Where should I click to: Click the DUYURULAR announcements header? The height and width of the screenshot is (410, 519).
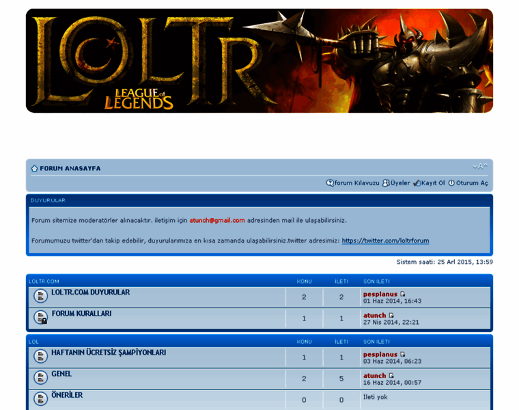(x=48, y=200)
